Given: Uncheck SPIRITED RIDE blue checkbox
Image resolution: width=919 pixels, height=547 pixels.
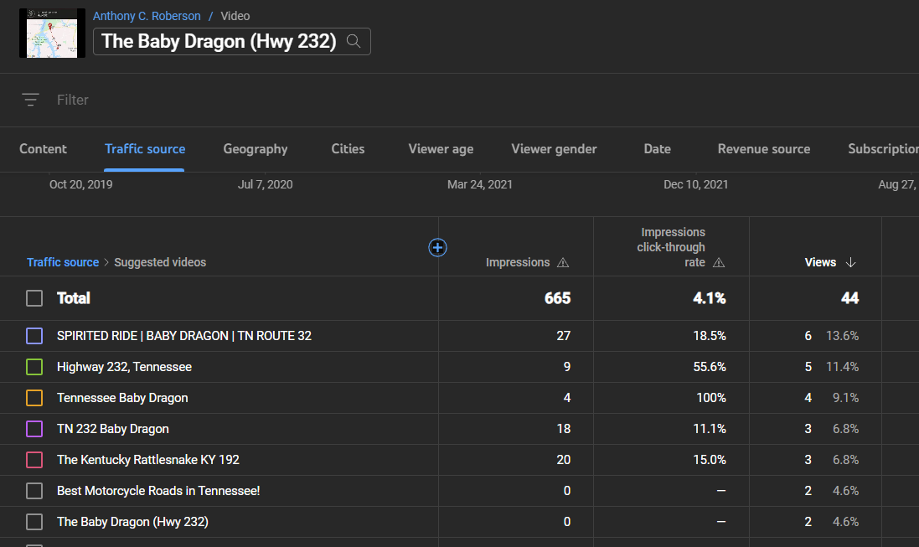Looking at the screenshot, I should click(34, 336).
